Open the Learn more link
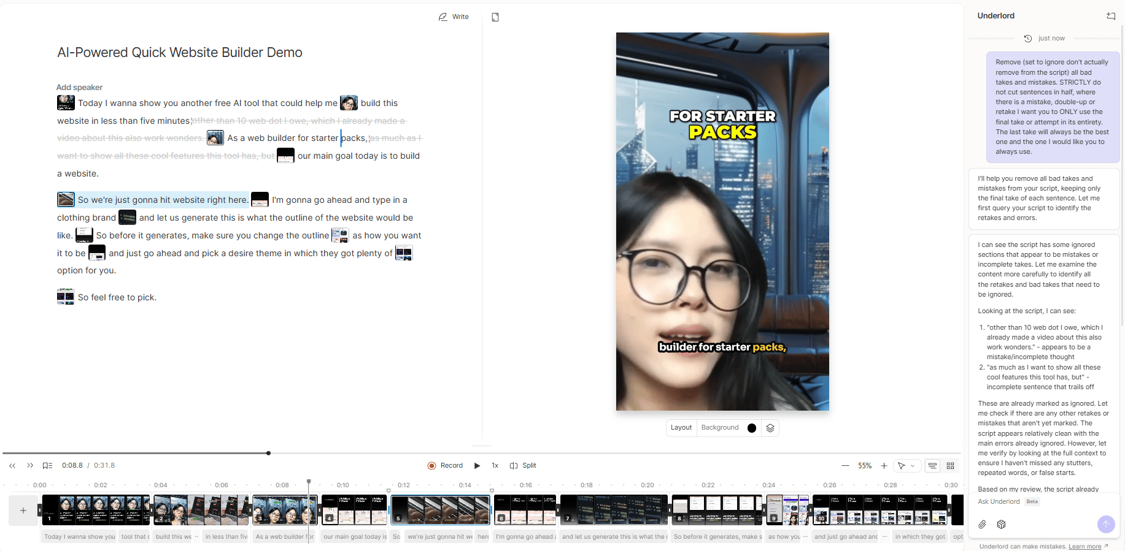 pos(1088,546)
